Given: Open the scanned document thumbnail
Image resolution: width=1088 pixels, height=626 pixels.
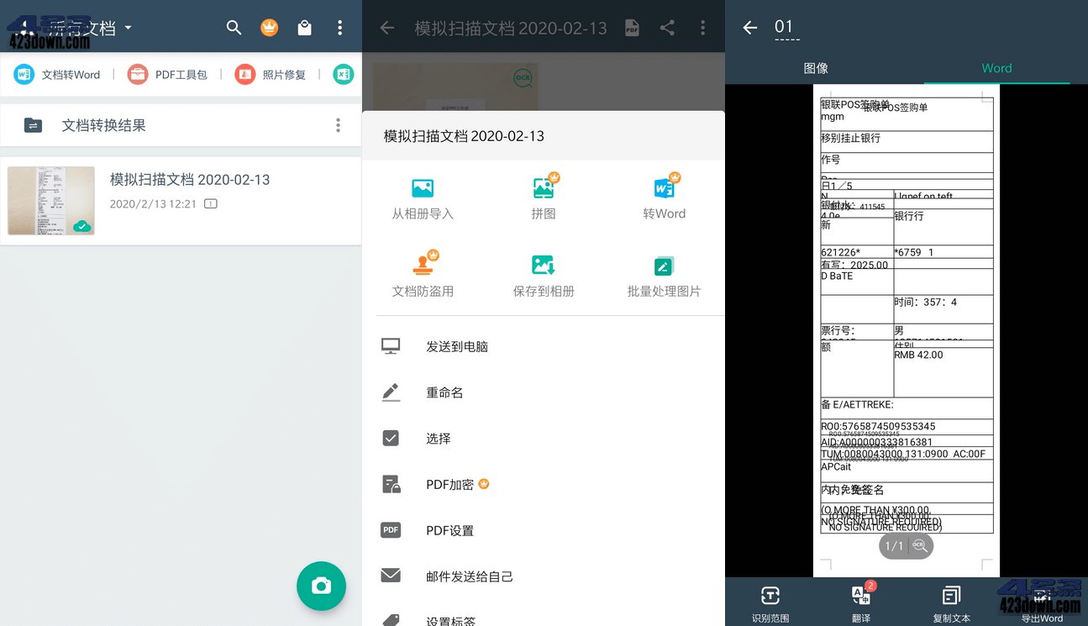Looking at the screenshot, I should coord(50,200).
